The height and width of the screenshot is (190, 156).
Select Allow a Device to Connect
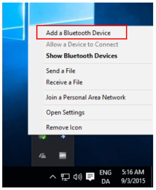point(82,44)
